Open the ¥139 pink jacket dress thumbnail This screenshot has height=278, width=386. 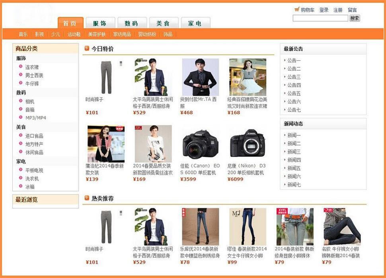(x=106, y=144)
